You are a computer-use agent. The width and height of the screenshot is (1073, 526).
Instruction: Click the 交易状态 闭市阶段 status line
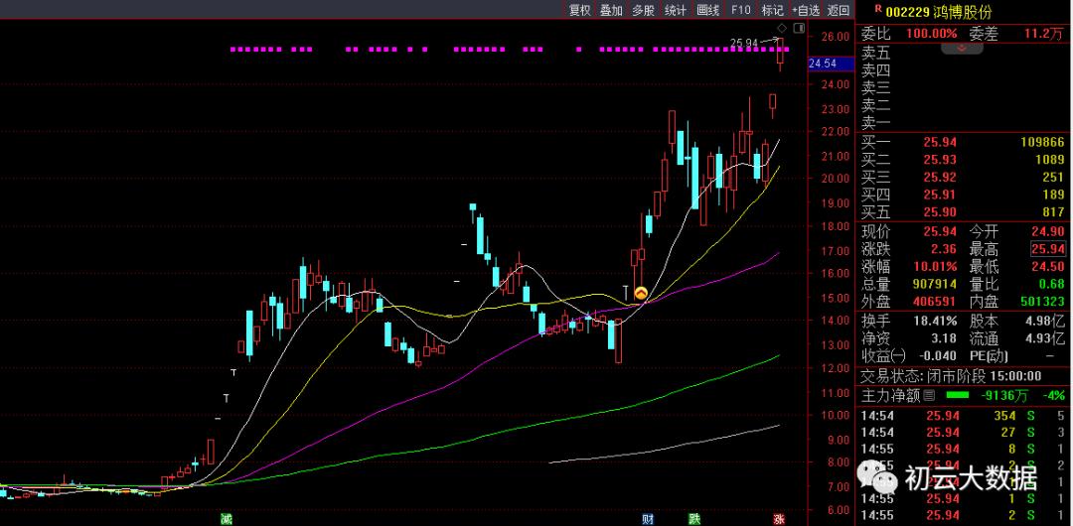click(951, 375)
